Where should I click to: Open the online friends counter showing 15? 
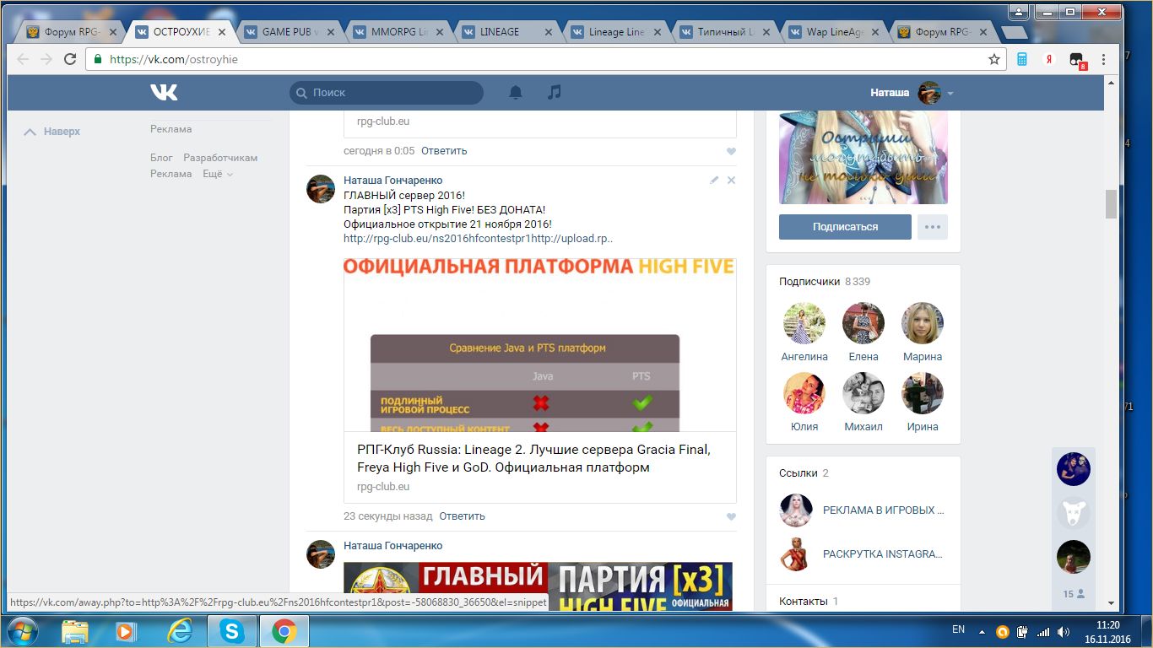tap(1074, 594)
